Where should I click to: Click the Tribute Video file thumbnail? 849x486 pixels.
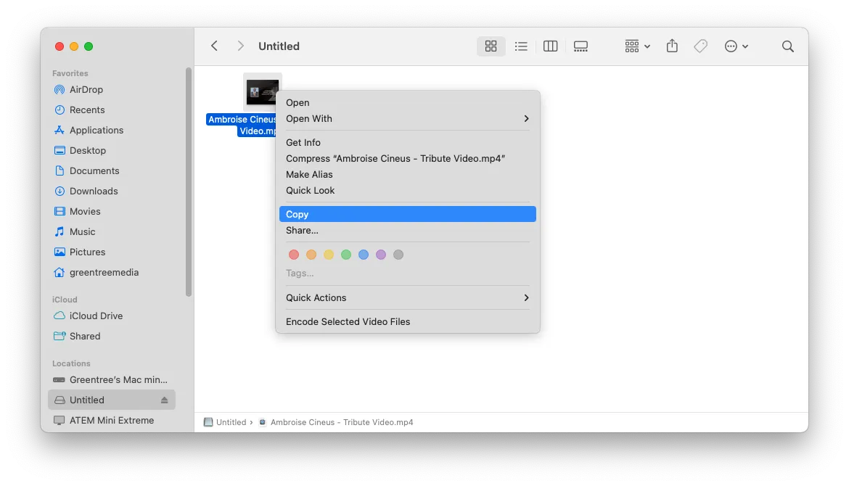[x=263, y=92]
